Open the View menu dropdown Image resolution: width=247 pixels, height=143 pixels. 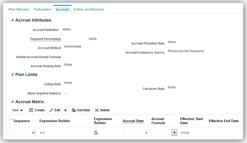coord(17,110)
